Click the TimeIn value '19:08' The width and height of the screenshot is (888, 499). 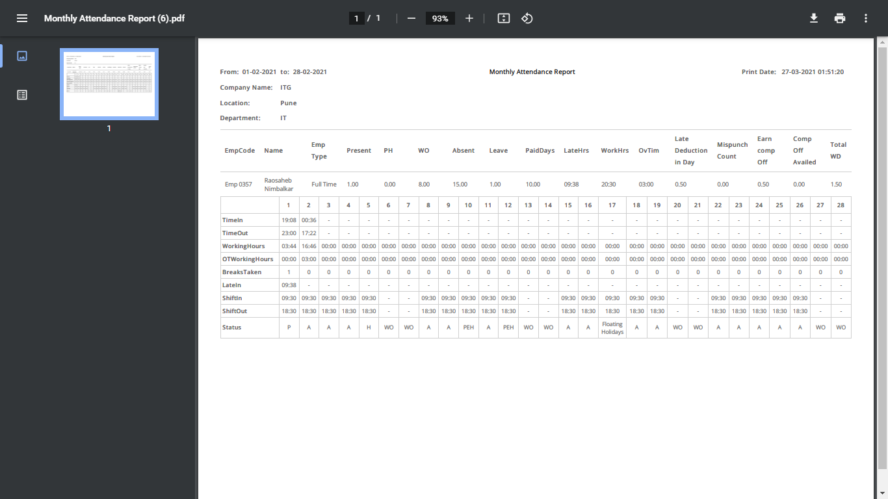click(289, 220)
